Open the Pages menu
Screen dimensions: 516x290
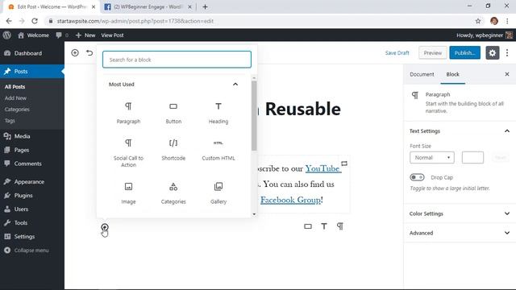(x=22, y=150)
